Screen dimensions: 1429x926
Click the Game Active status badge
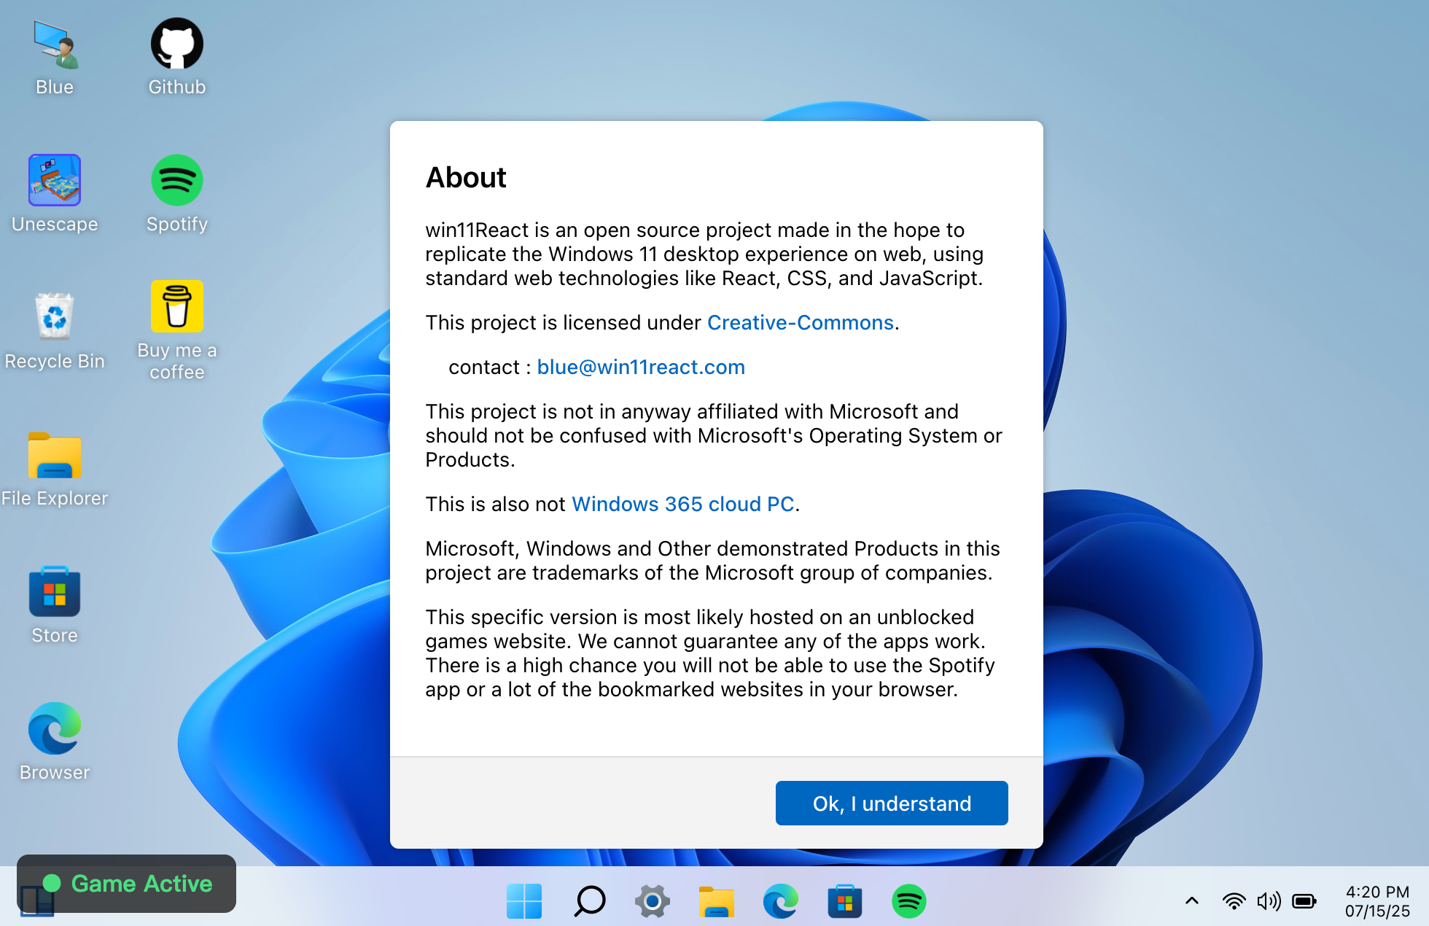(127, 884)
